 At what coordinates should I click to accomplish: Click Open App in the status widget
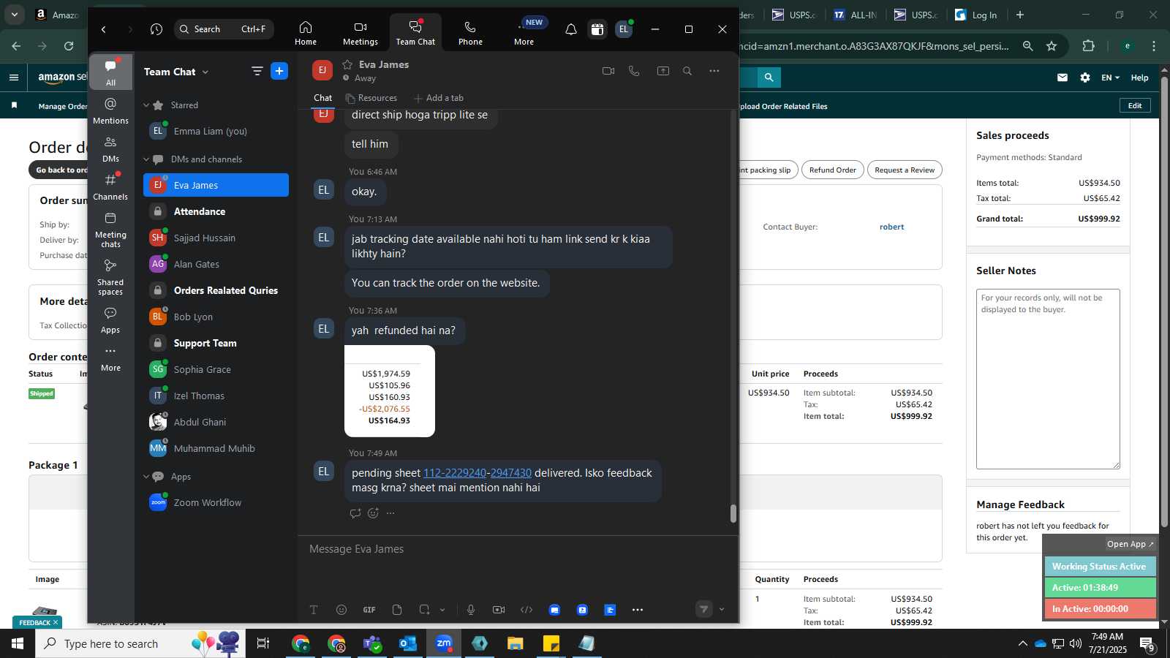(x=1130, y=544)
